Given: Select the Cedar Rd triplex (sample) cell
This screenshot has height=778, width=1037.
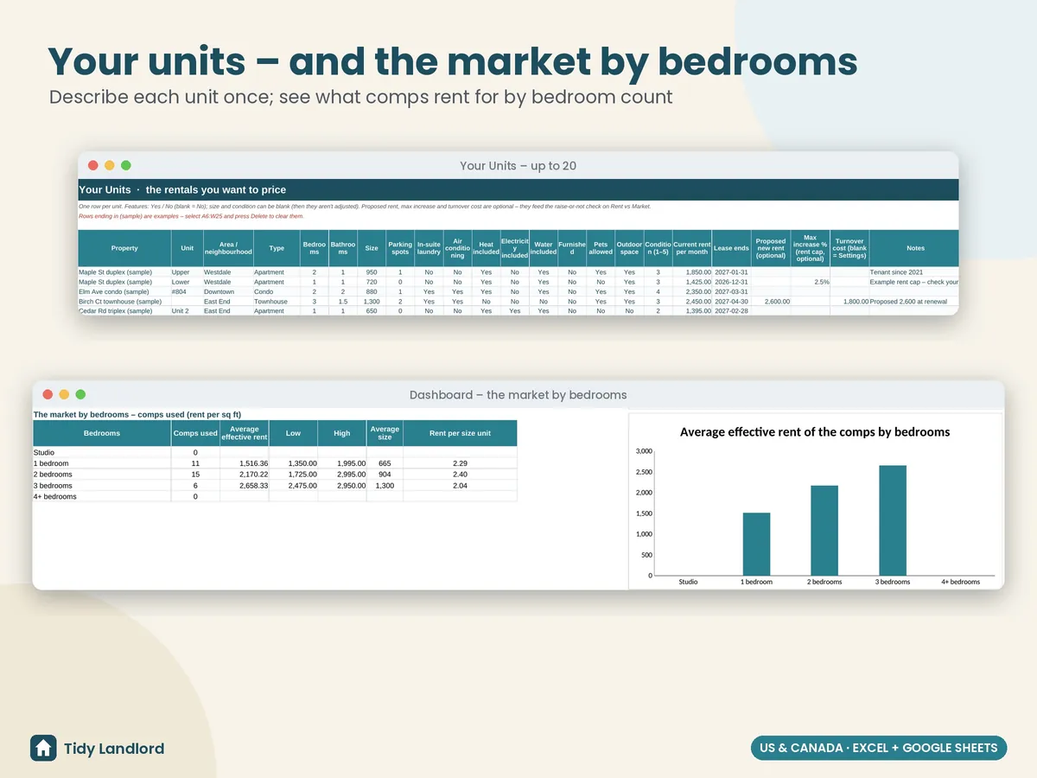Looking at the screenshot, I should pyautogui.click(x=124, y=311).
